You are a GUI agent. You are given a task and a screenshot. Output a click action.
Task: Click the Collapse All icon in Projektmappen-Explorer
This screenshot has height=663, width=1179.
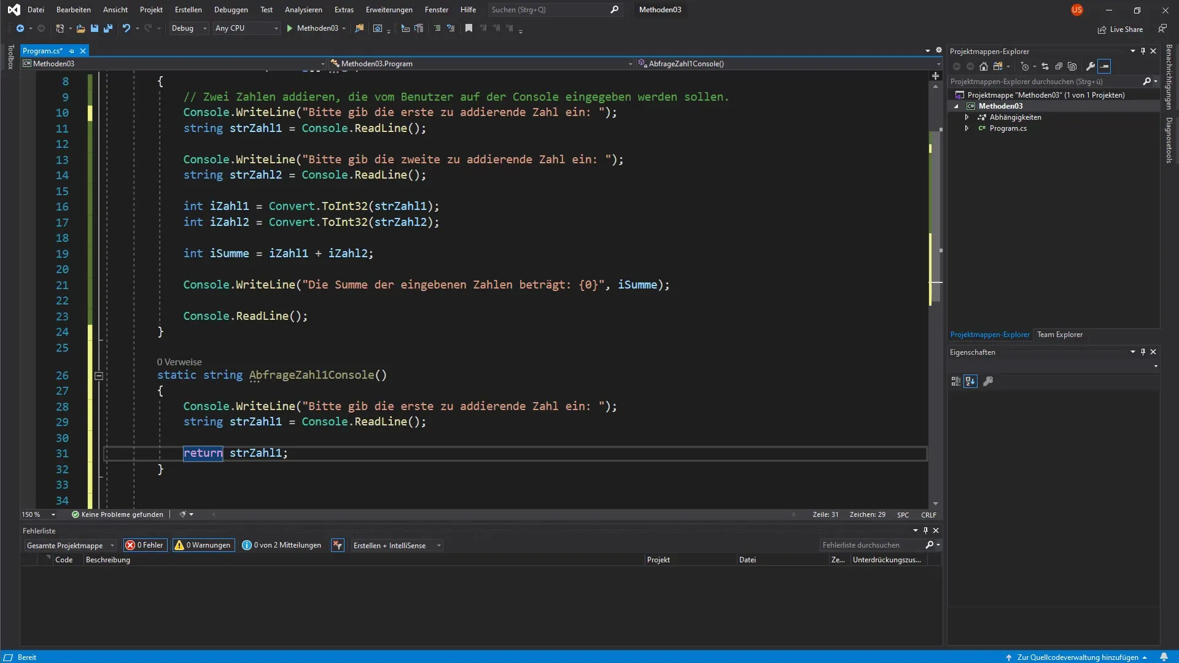[x=1059, y=66]
